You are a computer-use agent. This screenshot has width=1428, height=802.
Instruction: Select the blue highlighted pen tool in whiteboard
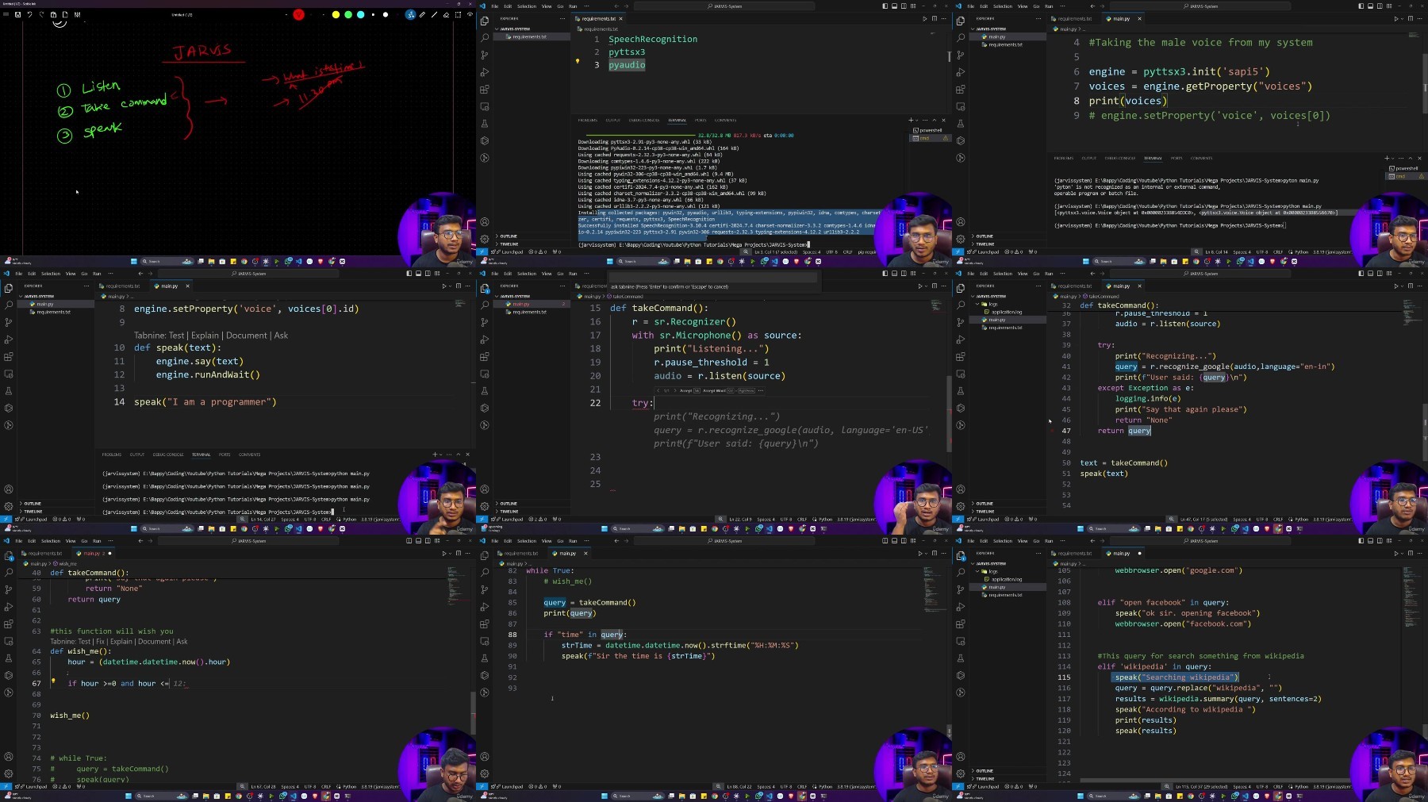[410, 14]
